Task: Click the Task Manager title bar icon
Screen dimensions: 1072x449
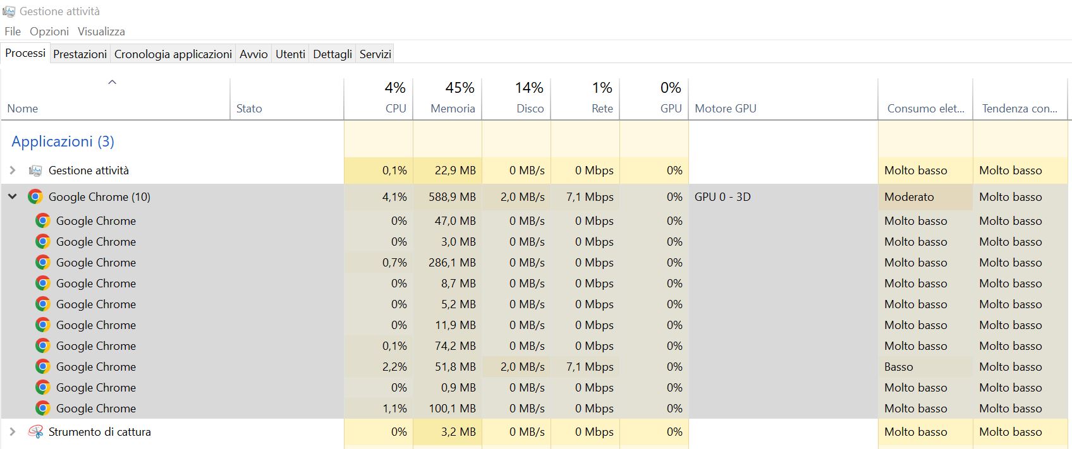Action: 9,11
